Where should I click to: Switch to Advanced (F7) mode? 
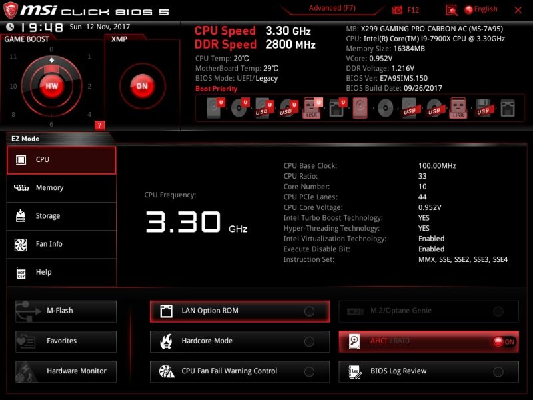[x=334, y=9]
